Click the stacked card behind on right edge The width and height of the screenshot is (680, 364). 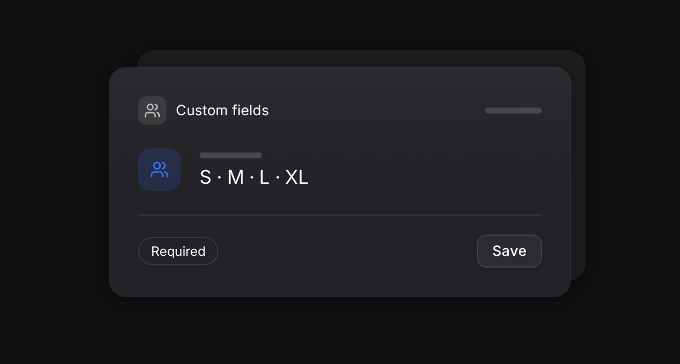point(578,165)
